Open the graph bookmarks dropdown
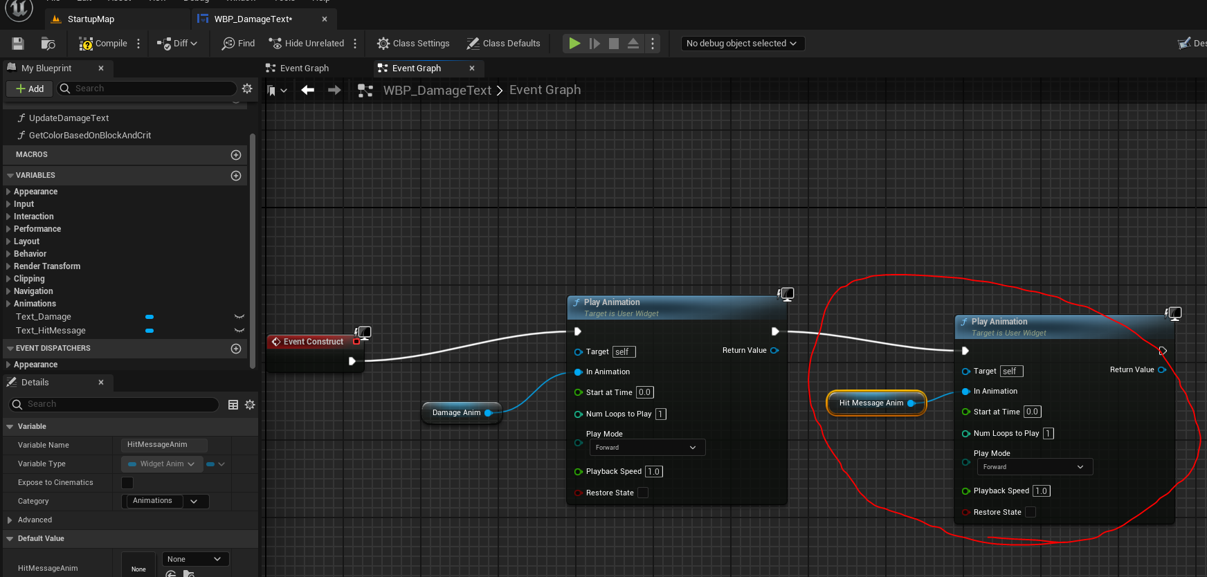The width and height of the screenshot is (1207, 577). point(277,91)
